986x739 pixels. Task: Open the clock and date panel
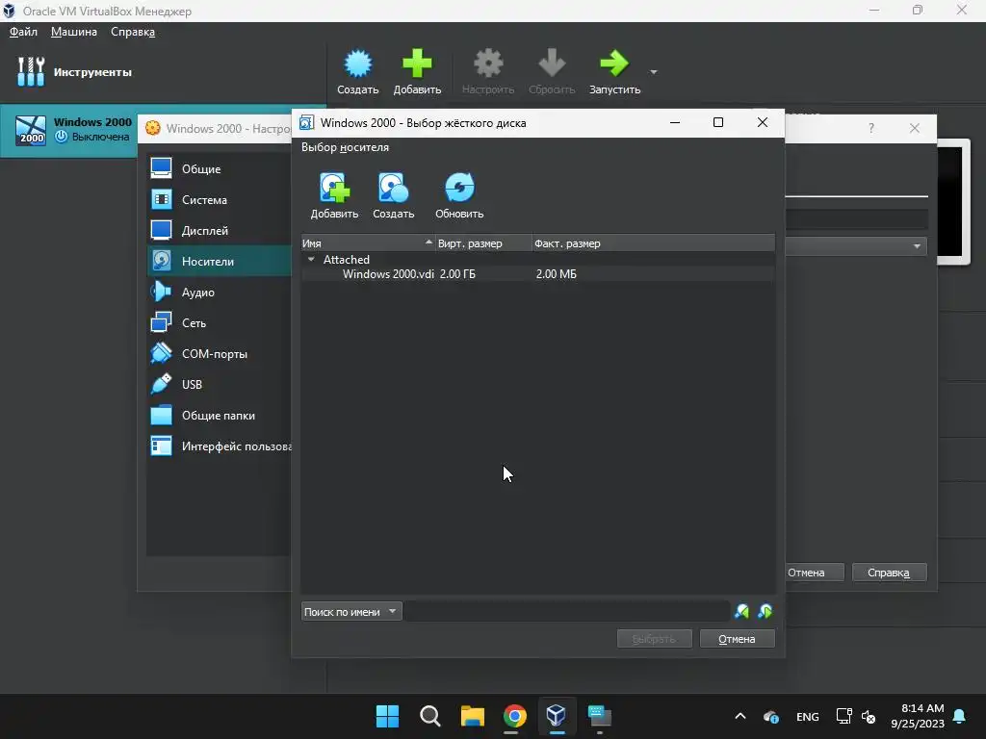click(918, 716)
